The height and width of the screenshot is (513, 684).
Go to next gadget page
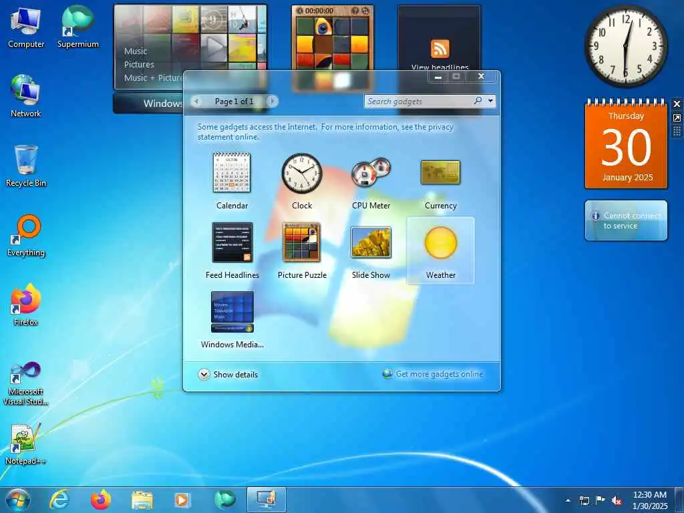[x=273, y=102]
